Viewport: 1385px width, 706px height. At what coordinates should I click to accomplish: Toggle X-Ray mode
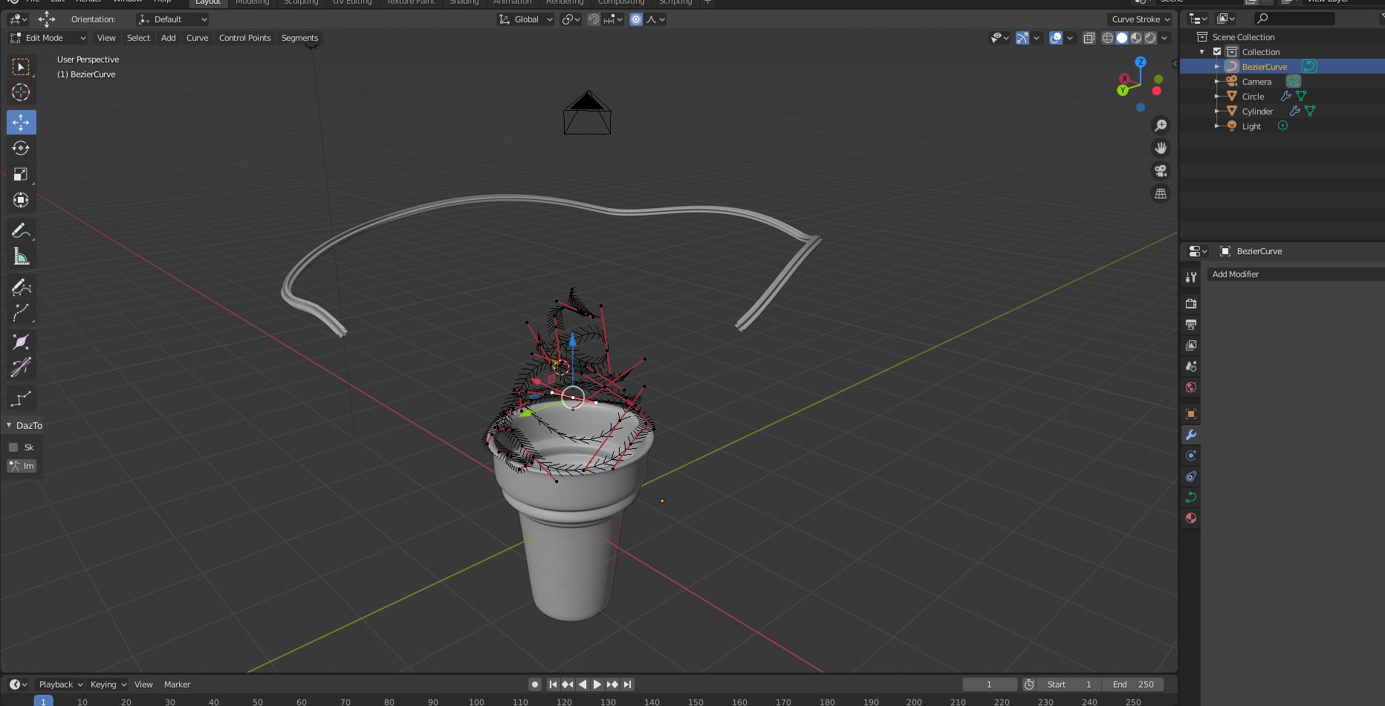tap(1089, 38)
